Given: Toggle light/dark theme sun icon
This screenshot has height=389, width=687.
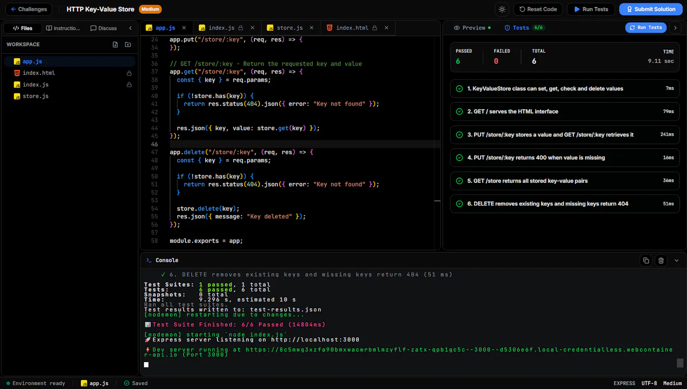Looking at the screenshot, I should (502, 9).
